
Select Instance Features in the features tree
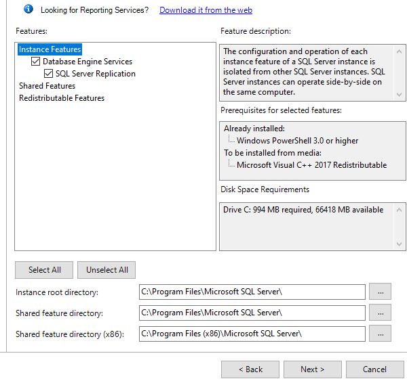pos(50,49)
